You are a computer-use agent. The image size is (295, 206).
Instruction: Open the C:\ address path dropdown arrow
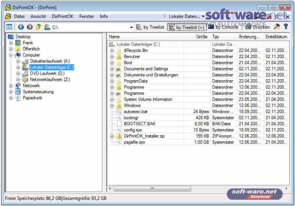(x=131, y=28)
